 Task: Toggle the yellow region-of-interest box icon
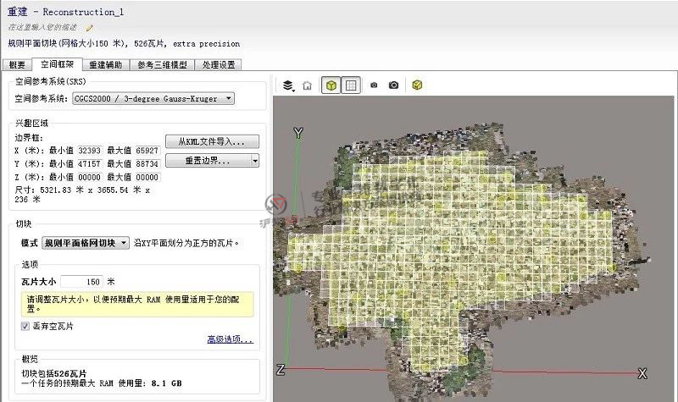point(331,85)
